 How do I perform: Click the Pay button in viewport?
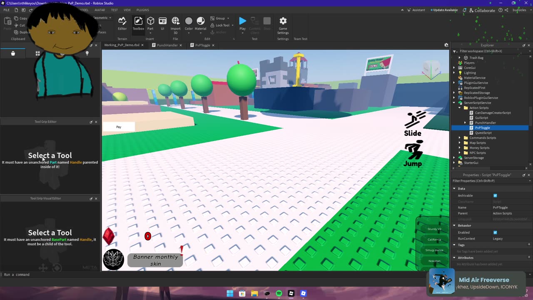coord(119,127)
